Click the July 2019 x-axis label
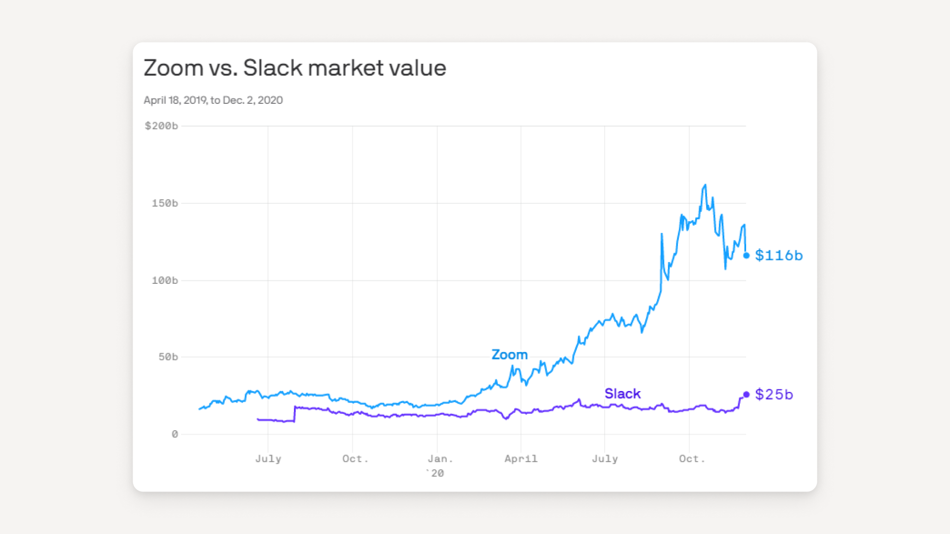The height and width of the screenshot is (534, 950). 268,459
